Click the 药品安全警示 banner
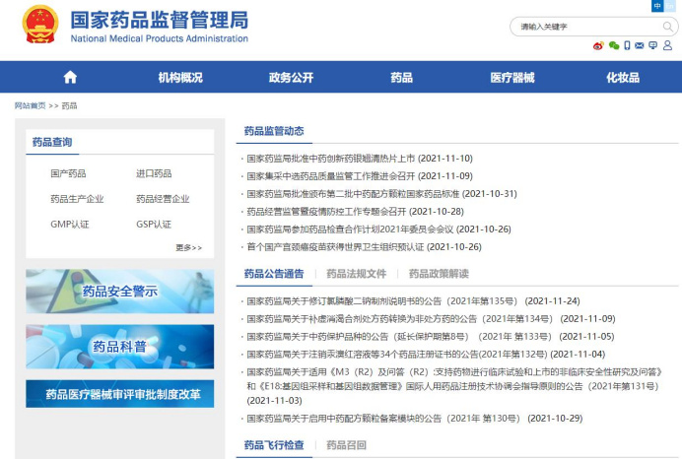This screenshot has width=682, height=459. tap(119, 291)
